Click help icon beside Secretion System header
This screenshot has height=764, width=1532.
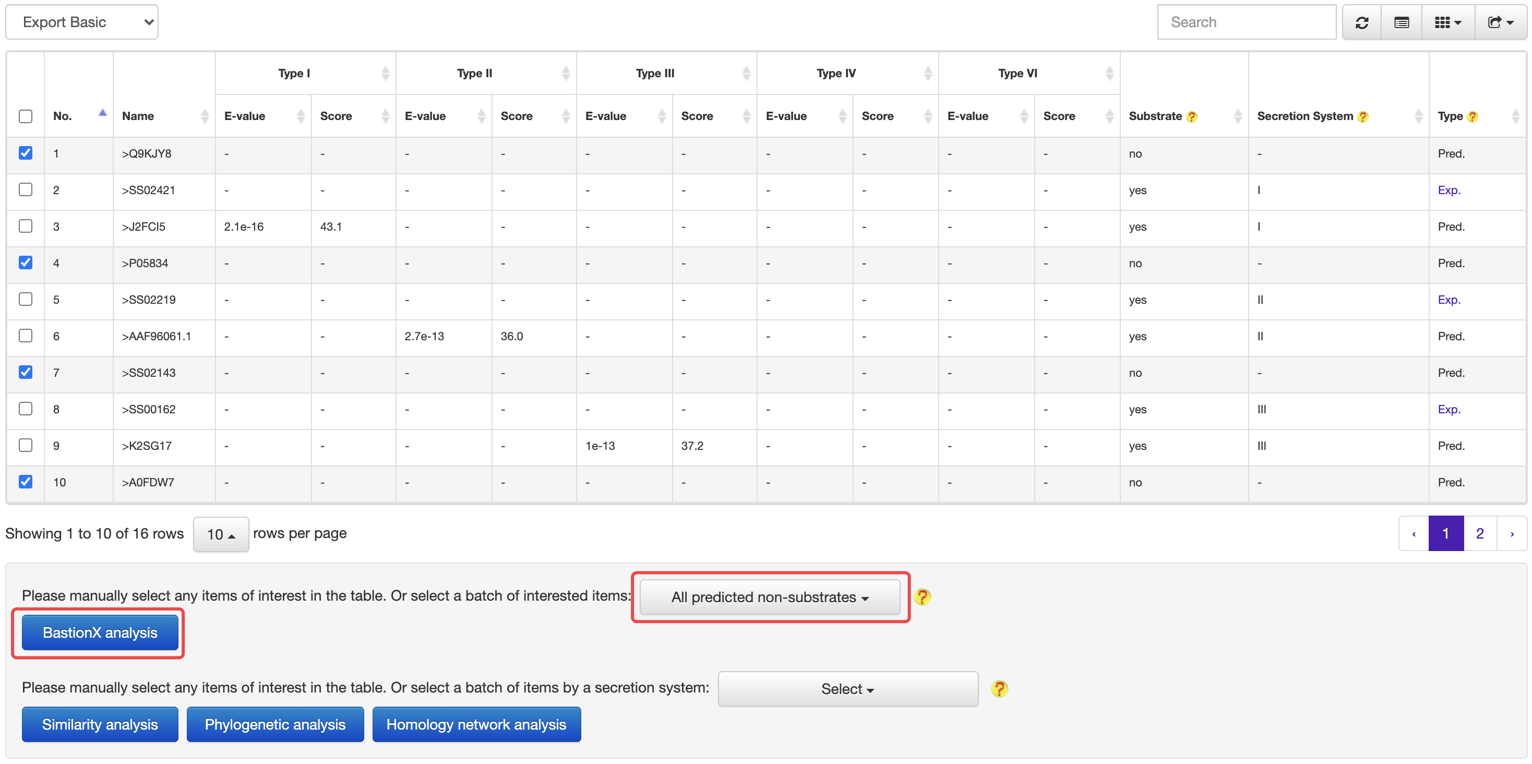click(x=1362, y=116)
